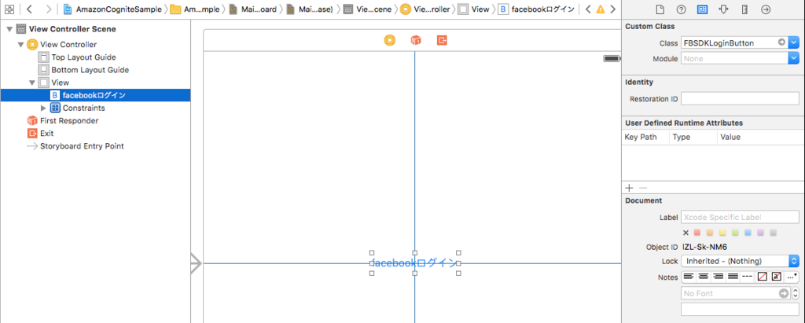Select the facebookログイン button in outline
The width and height of the screenshot is (805, 323).
coord(95,95)
